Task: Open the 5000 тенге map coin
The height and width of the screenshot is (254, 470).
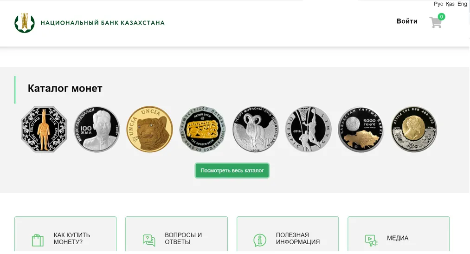Action: [361, 130]
